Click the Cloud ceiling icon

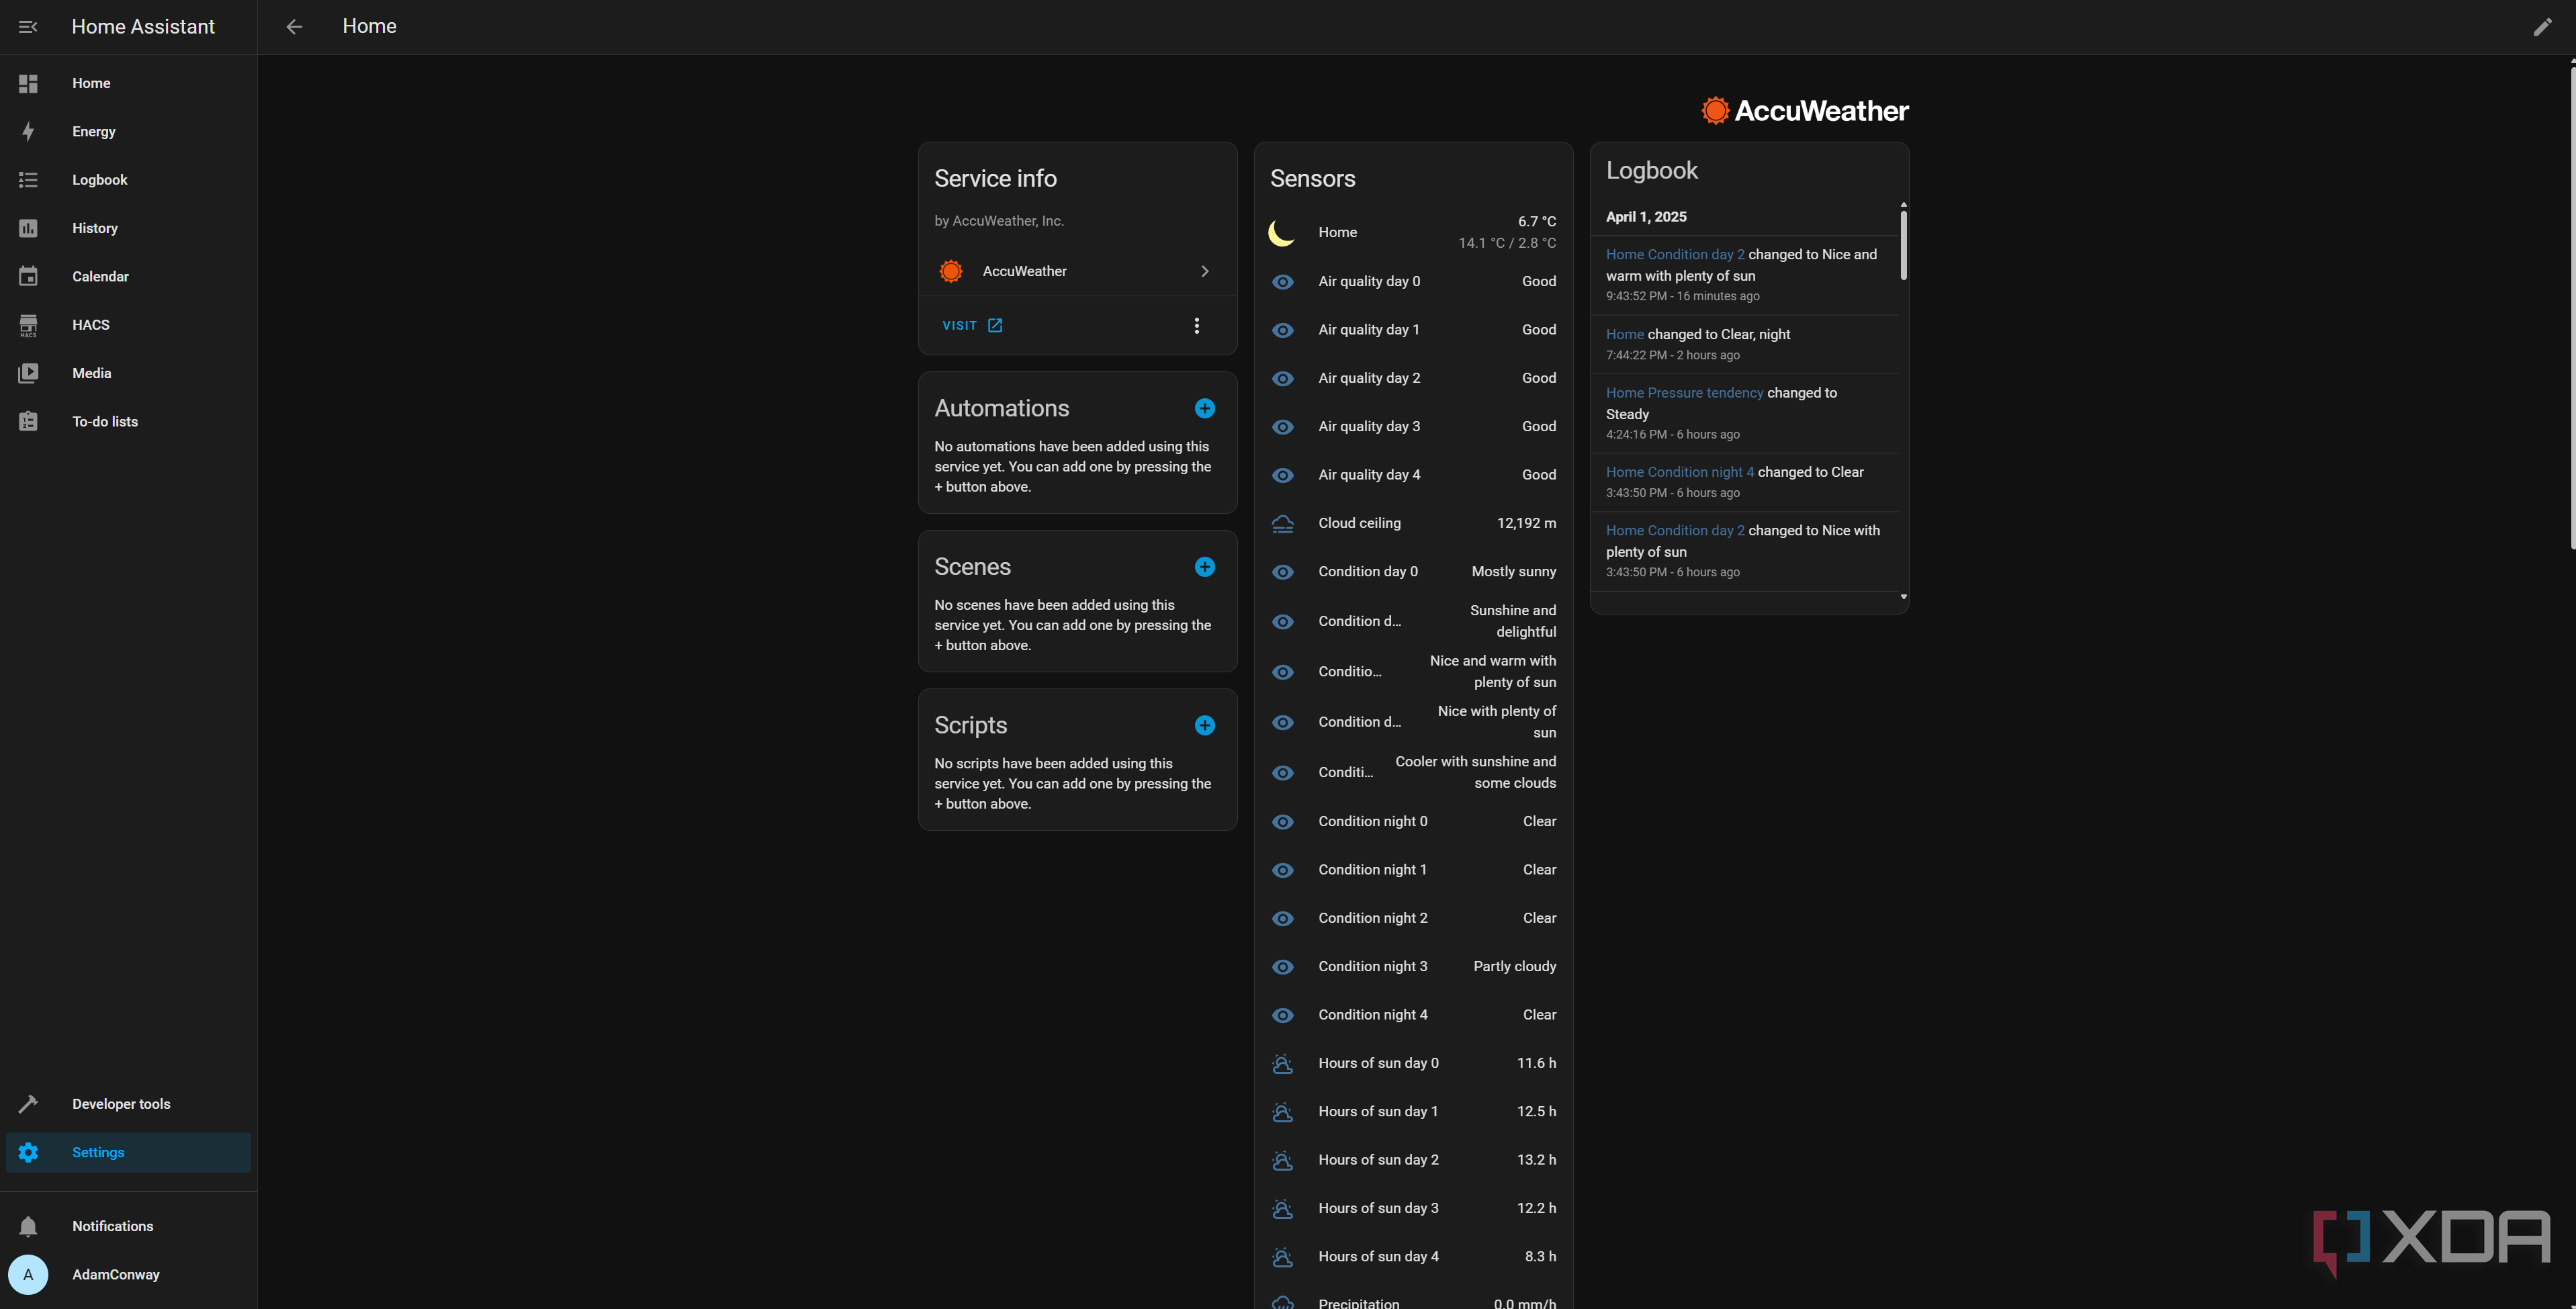[1283, 523]
